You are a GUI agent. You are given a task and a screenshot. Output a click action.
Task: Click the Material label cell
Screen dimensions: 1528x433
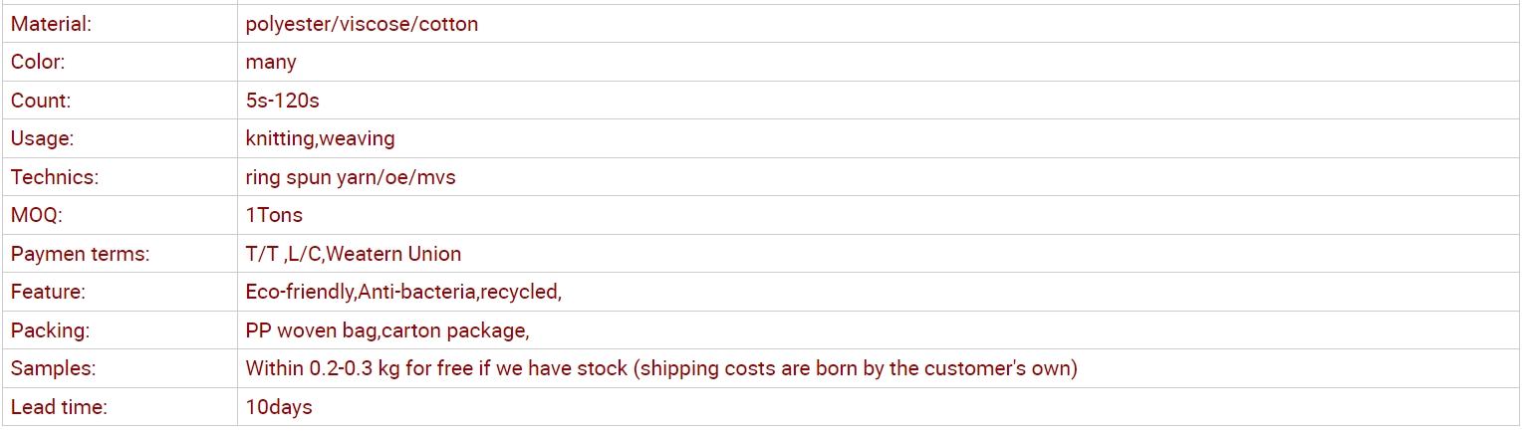[x=51, y=24]
